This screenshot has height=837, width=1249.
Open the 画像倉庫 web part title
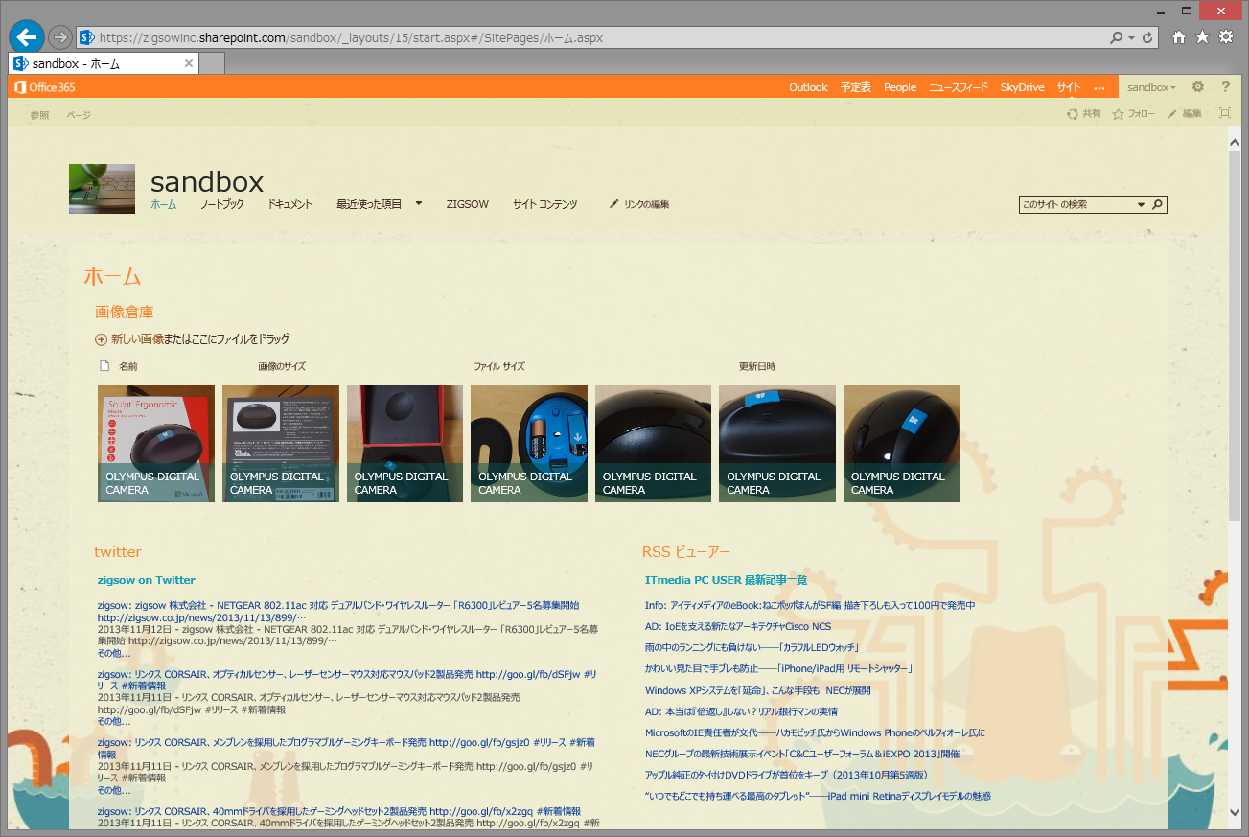tap(124, 312)
